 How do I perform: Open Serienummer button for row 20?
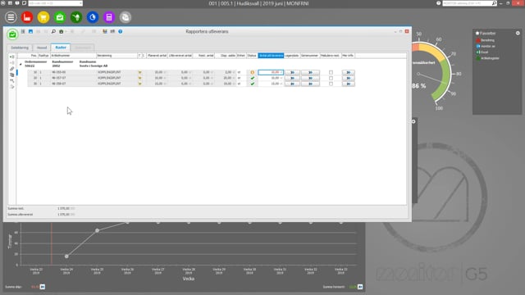click(310, 78)
